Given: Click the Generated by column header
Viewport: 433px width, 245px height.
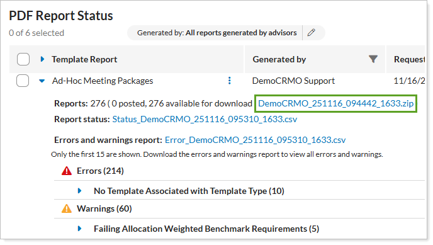Looking at the screenshot, I should point(279,59).
